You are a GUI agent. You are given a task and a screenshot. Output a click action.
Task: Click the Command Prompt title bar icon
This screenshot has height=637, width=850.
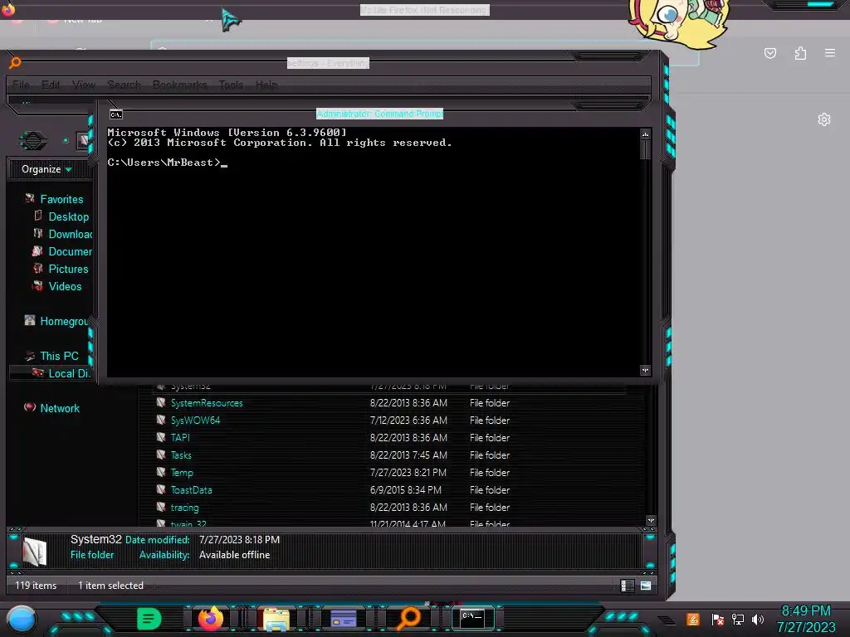pyautogui.click(x=116, y=114)
